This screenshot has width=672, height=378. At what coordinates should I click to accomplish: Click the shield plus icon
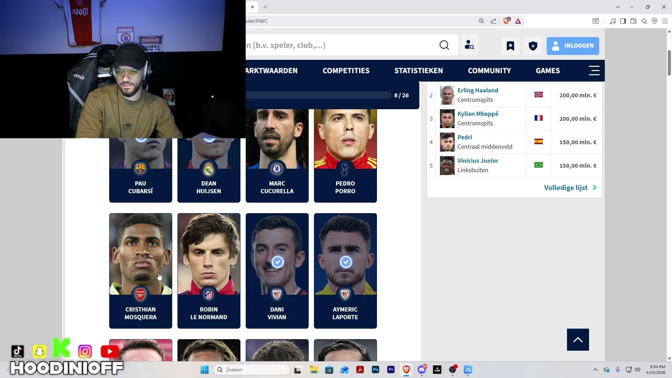pos(533,46)
